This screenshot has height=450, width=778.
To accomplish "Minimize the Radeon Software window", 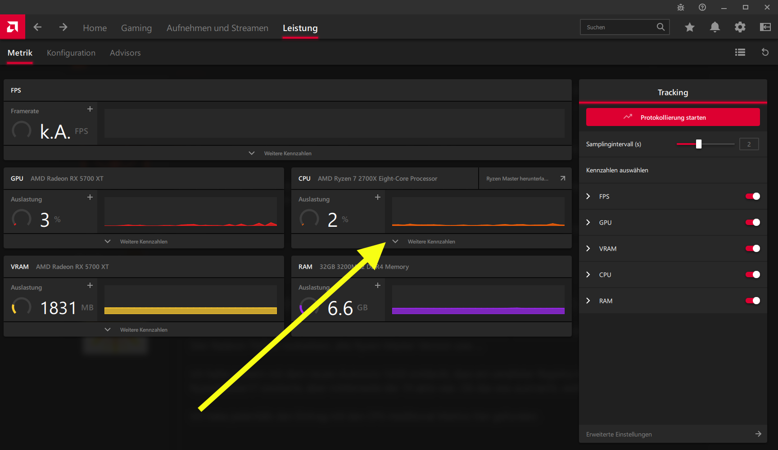I will click(x=724, y=7).
